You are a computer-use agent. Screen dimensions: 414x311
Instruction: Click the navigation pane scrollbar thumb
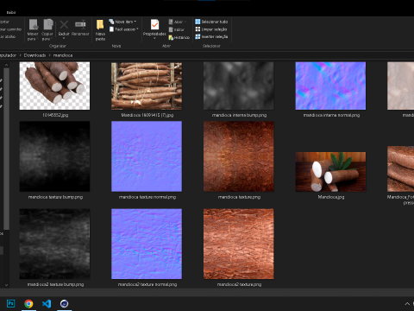click(x=6, y=149)
